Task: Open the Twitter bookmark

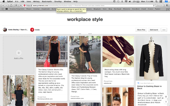Action: [x=158, y=9]
